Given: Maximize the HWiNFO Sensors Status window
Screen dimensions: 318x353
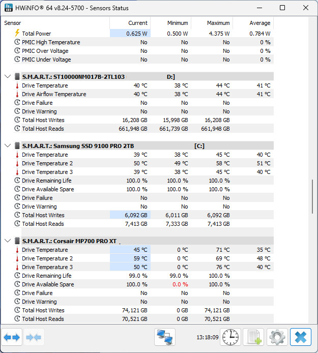Looking at the screenshot, I should point(282,8).
